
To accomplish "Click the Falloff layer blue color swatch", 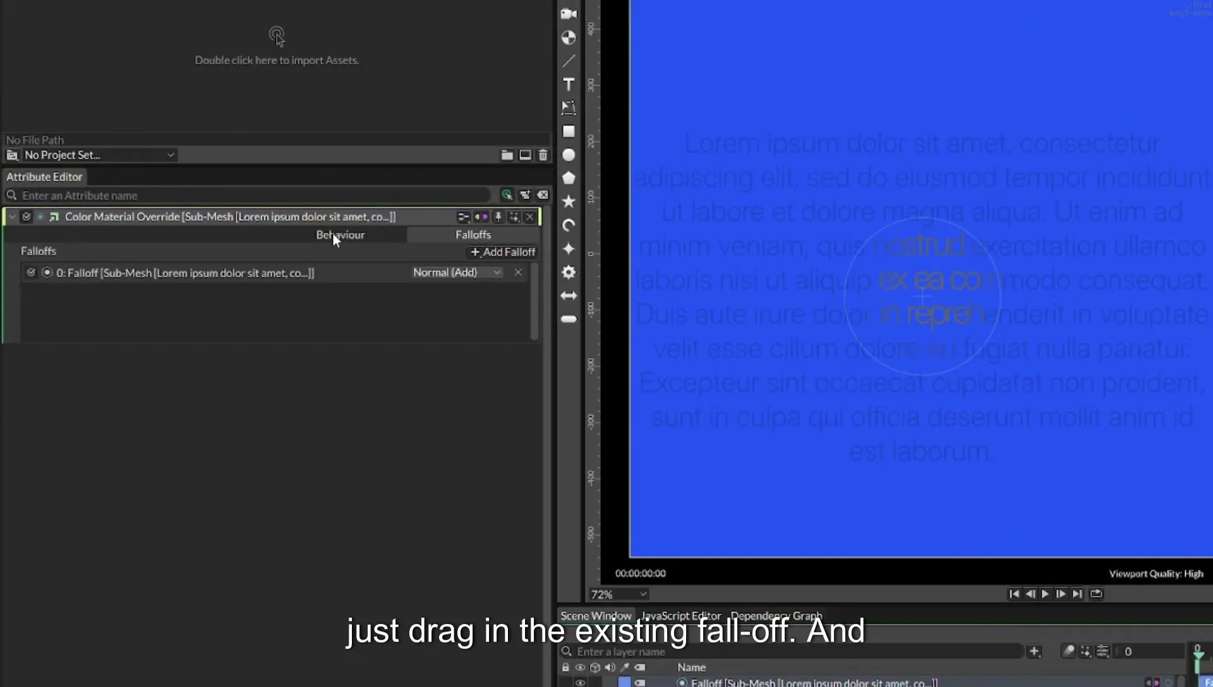I will pyautogui.click(x=624, y=683).
